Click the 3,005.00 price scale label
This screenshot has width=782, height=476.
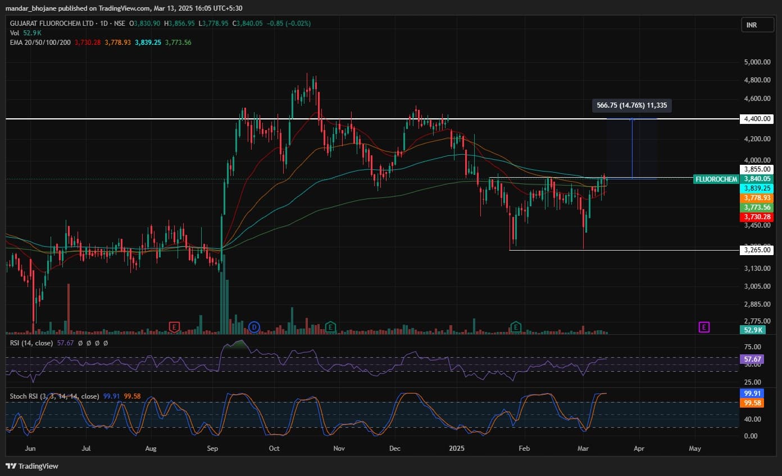coord(758,286)
